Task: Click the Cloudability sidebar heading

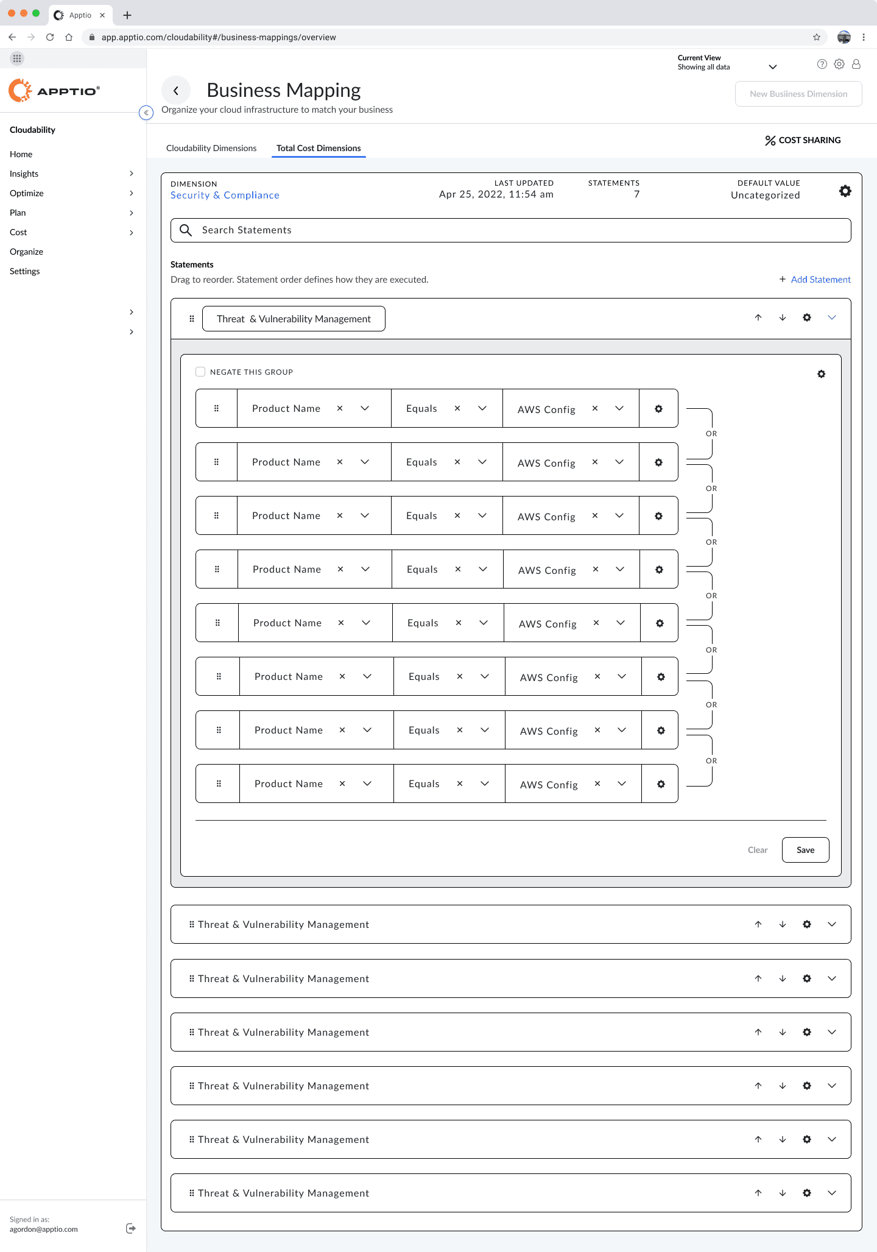Action: coord(32,130)
